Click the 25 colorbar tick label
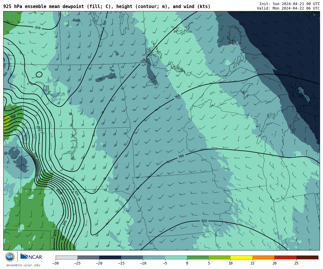This screenshot has width=323, height=269. (296, 263)
